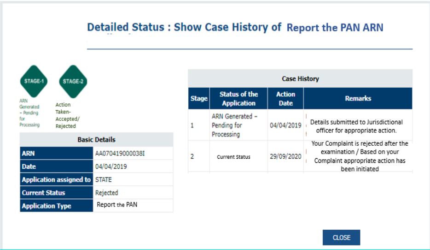
Task: Click the Remarks column header
Action: click(x=358, y=98)
